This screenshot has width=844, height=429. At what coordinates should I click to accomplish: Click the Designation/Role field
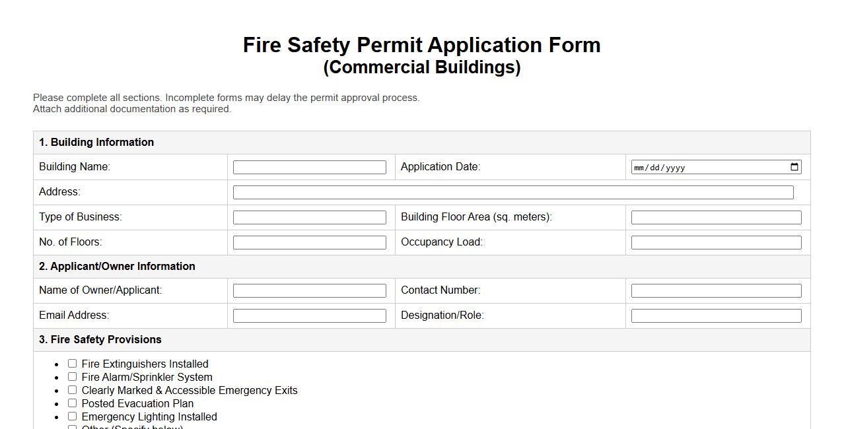716,315
